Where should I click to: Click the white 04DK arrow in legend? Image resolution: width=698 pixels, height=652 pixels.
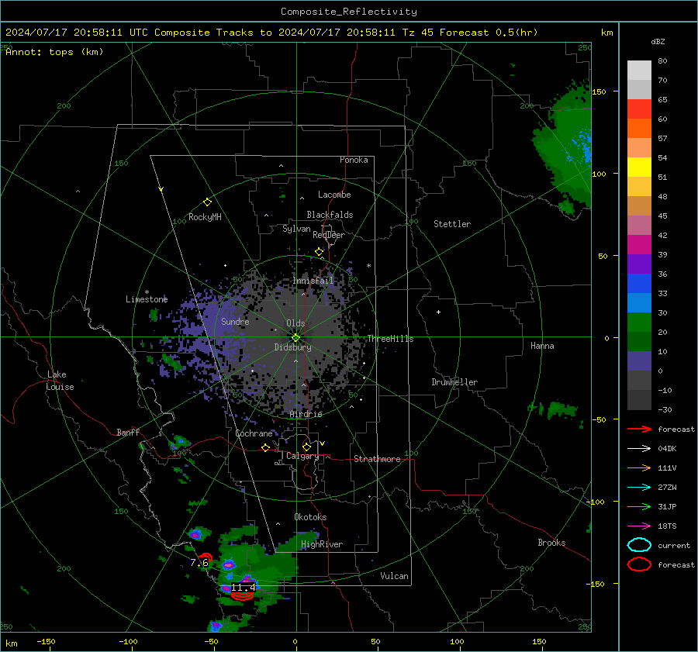tap(639, 449)
